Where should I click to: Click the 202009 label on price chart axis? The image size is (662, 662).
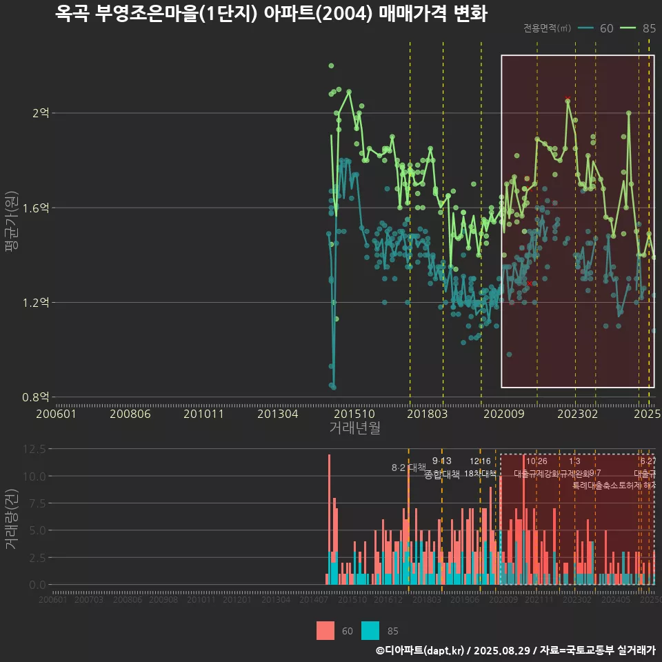(504, 414)
